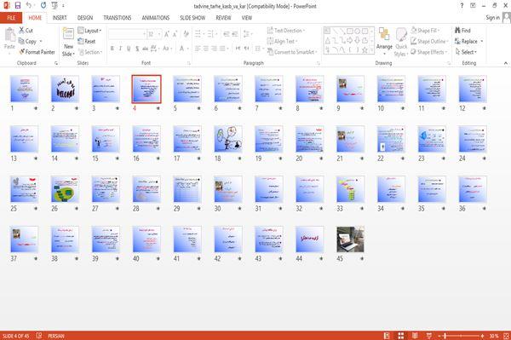The height and width of the screenshot is (340, 511).
Task: Click the zoom slider handle in status bar
Action: click(445, 336)
